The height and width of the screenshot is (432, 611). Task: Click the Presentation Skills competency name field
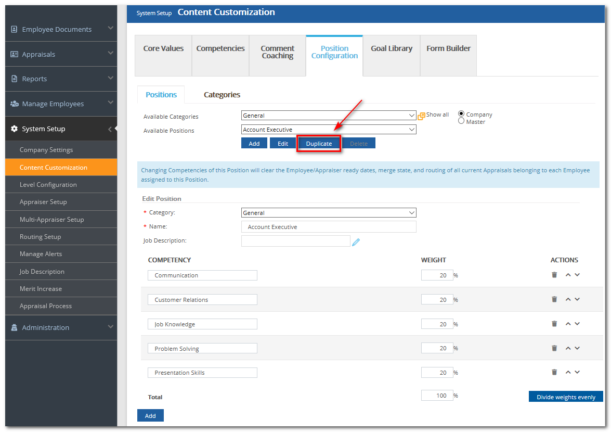tap(202, 372)
